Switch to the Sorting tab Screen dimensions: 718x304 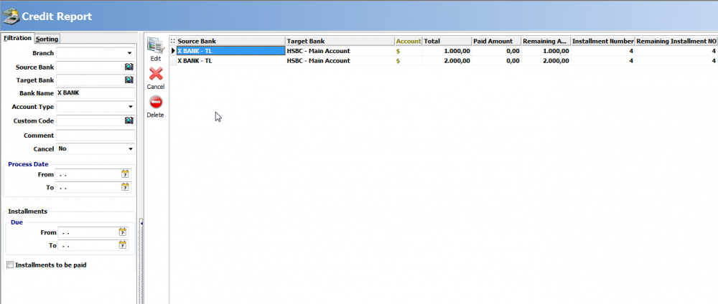tap(47, 39)
